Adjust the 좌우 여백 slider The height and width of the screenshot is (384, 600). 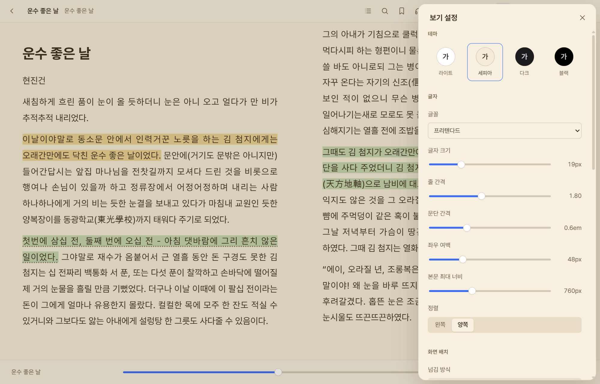click(x=490, y=259)
